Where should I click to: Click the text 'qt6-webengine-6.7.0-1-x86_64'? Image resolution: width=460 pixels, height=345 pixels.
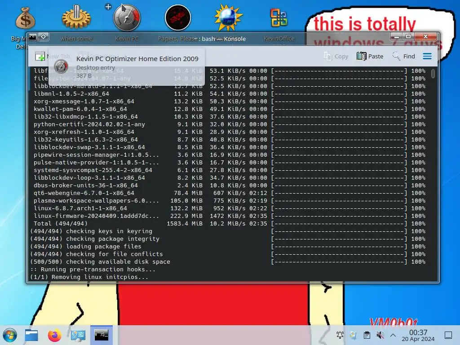pyautogui.click(x=84, y=193)
